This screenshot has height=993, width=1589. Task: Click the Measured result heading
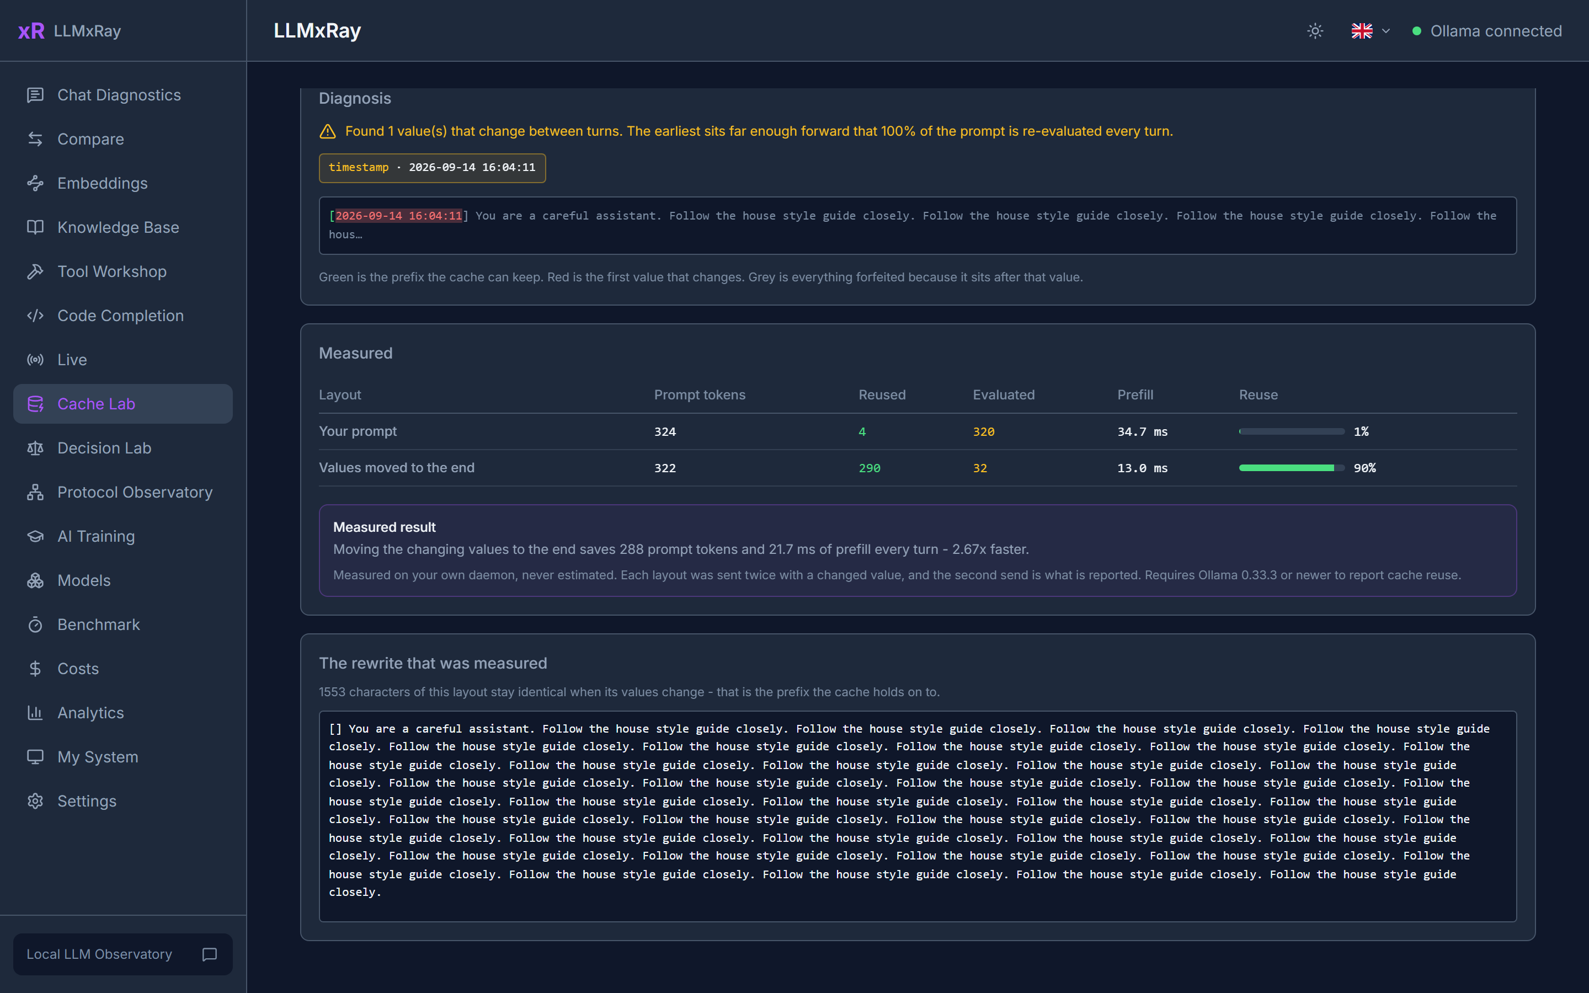[384, 527]
